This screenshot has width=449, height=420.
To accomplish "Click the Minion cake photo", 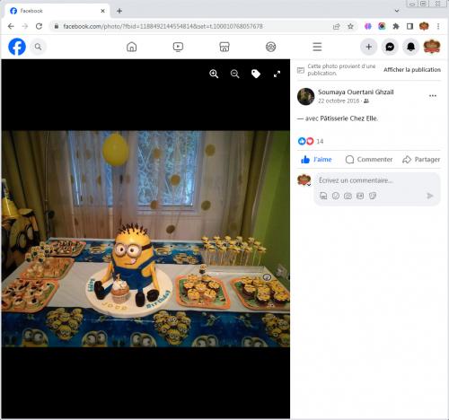I will coord(145,239).
